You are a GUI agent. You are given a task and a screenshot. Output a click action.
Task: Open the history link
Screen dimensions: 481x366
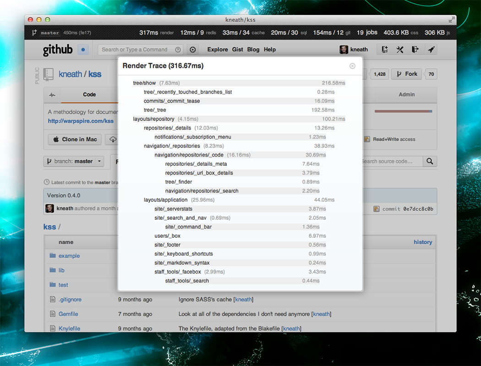[422, 242]
